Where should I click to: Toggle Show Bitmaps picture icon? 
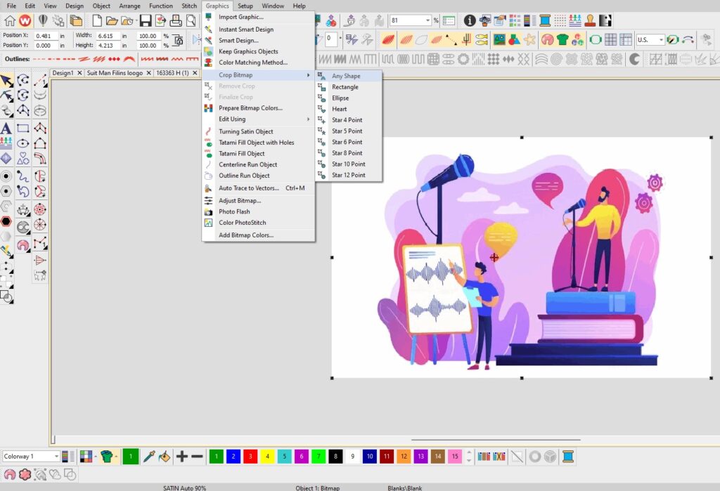click(500, 40)
